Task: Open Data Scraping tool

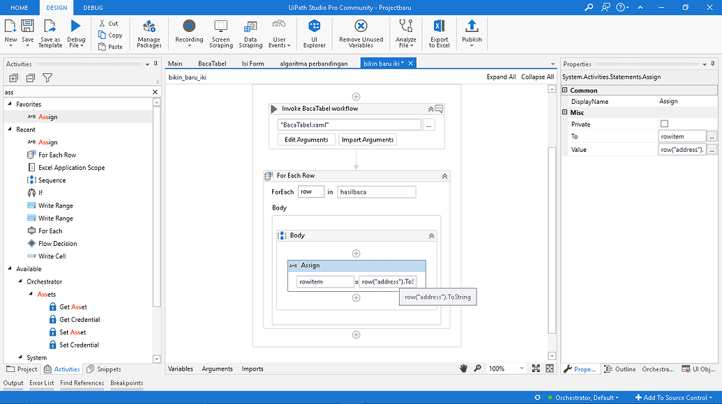Action: pos(250,33)
